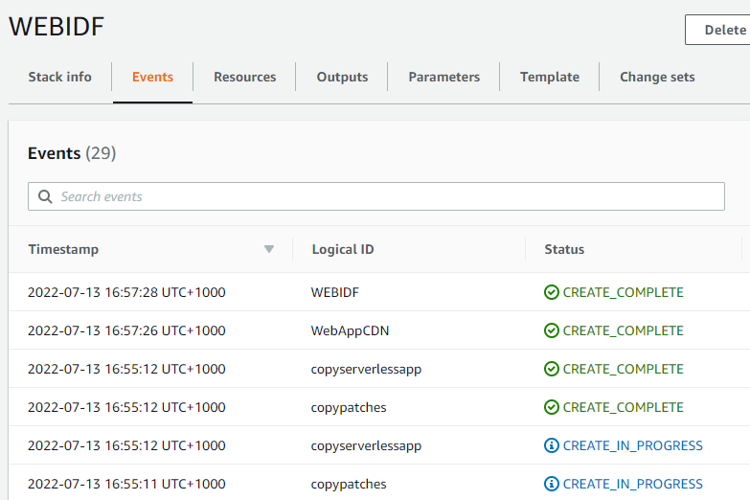Image resolution: width=750 pixels, height=500 pixels.
Task: Sort events using Timestamp arrow
Action: click(x=269, y=249)
